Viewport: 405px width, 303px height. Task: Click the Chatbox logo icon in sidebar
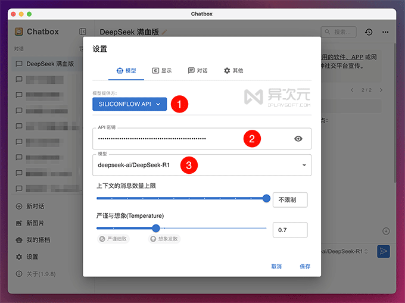19,32
